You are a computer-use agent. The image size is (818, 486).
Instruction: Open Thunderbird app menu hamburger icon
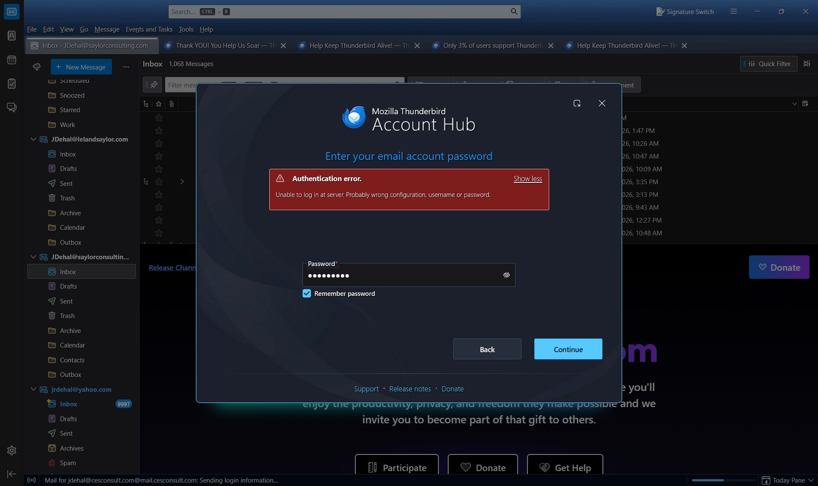coord(733,12)
